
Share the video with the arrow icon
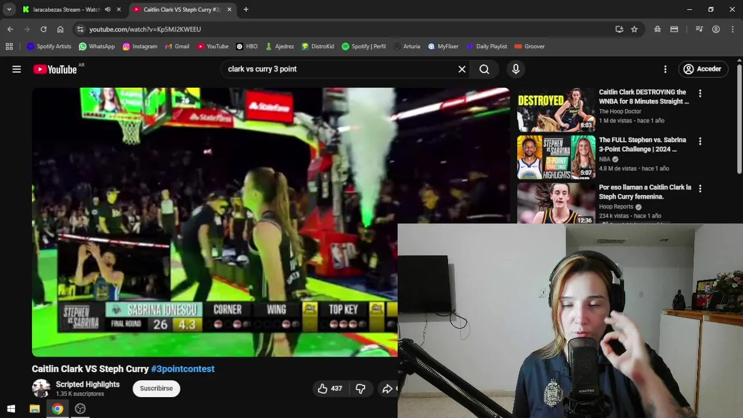point(388,388)
